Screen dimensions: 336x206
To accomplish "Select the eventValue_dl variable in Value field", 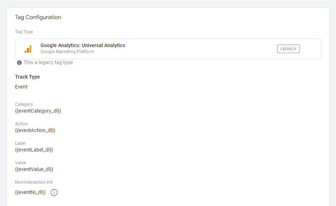I will point(34,169).
